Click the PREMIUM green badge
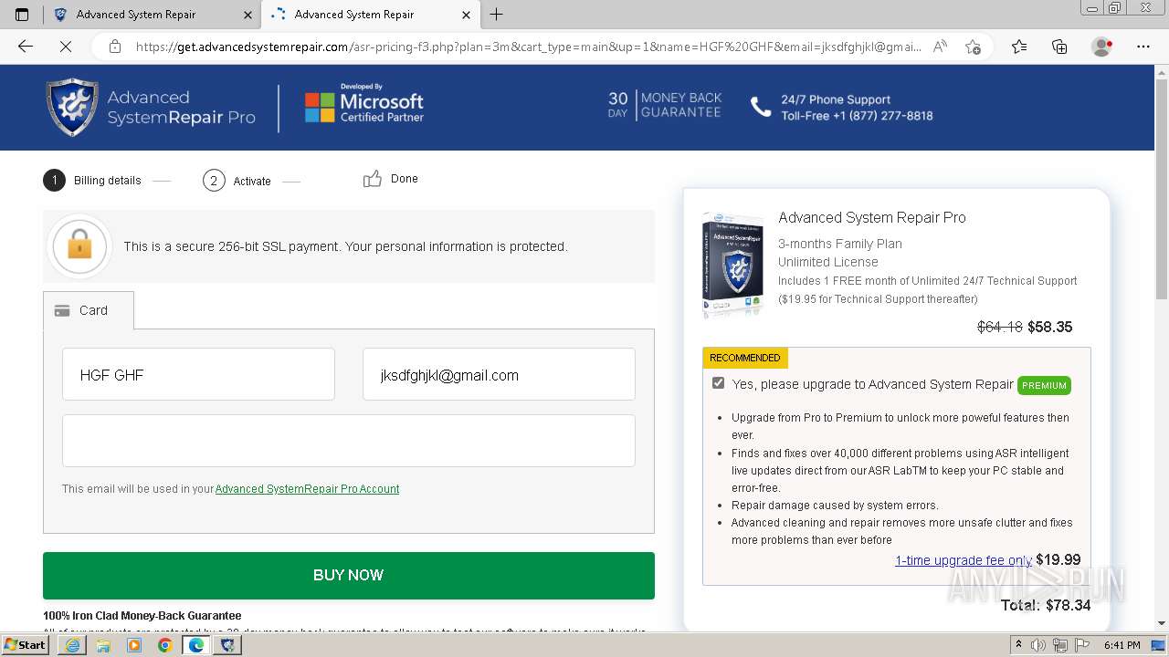 coord(1044,385)
